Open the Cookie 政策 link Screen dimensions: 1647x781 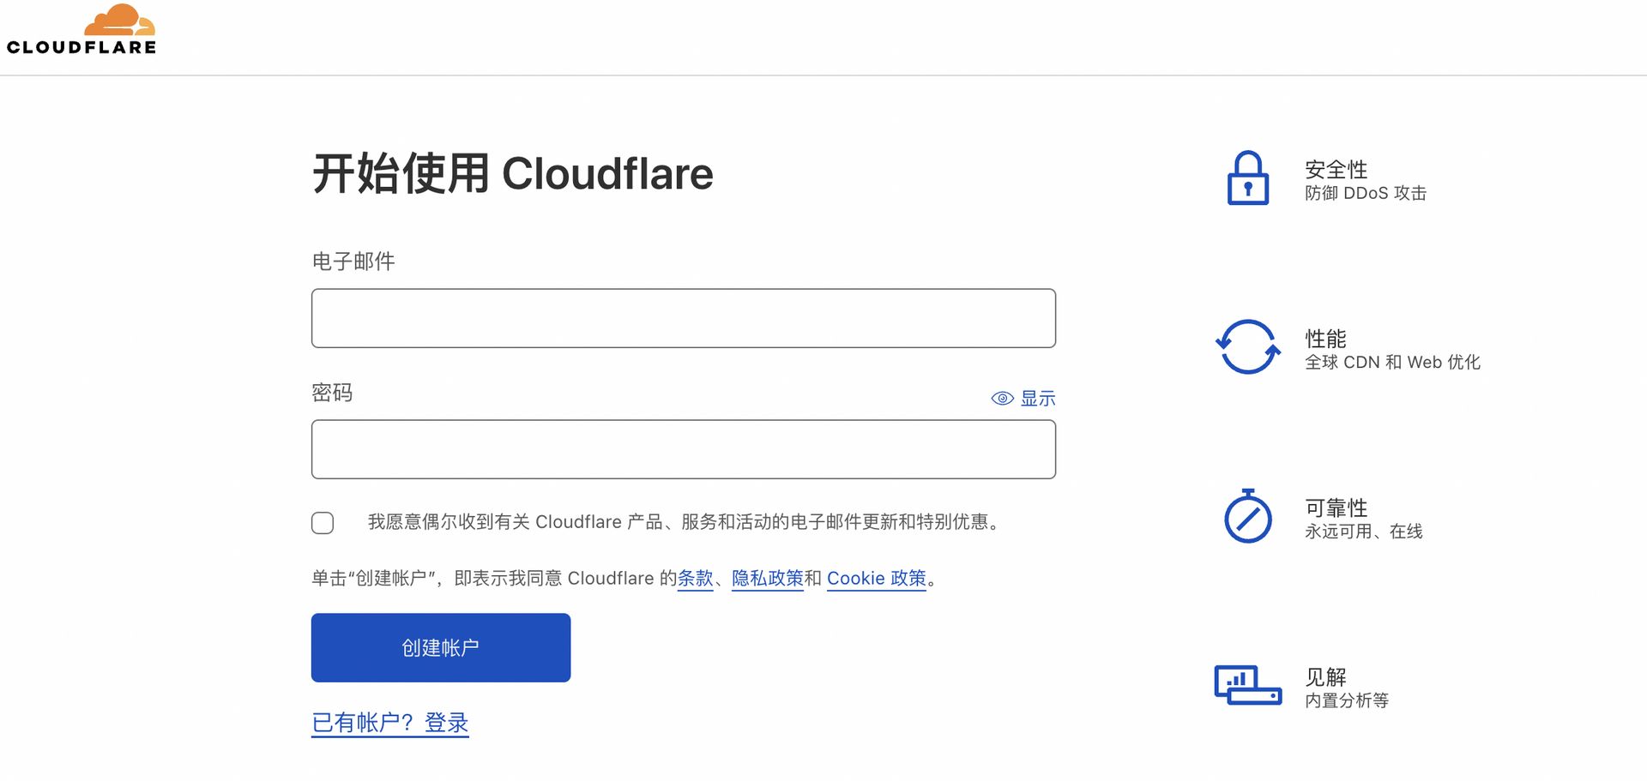pos(876,579)
